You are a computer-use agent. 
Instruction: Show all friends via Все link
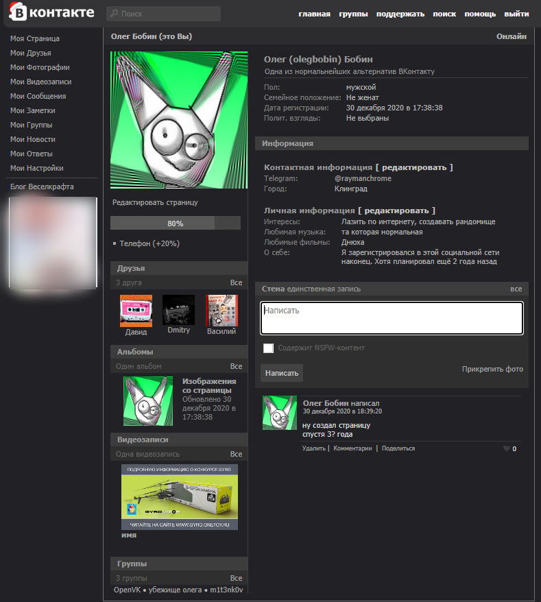click(236, 282)
